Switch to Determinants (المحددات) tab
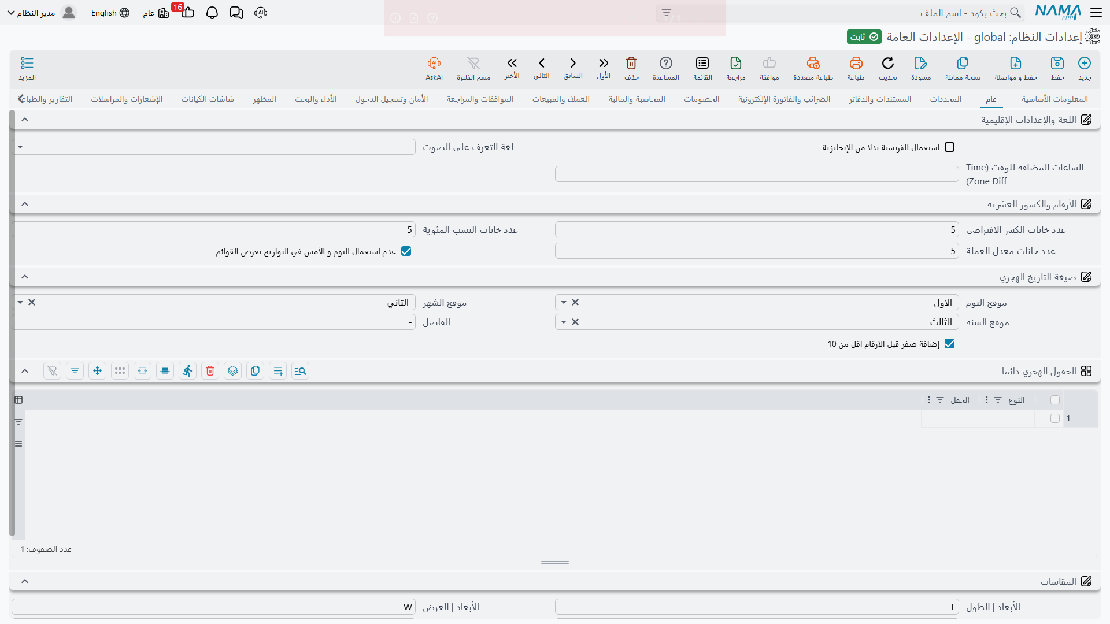This screenshot has width=1110, height=624. pos(946,99)
